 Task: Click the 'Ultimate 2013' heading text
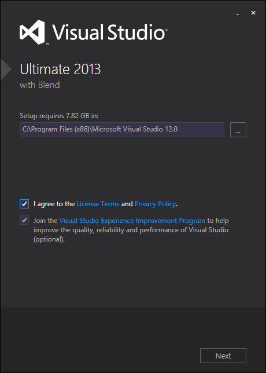[x=60, y=70]
